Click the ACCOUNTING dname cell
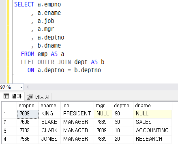Image resolution: width=178 pixels, height=146 pixels. pyautogui.click(x=152, y=131)
